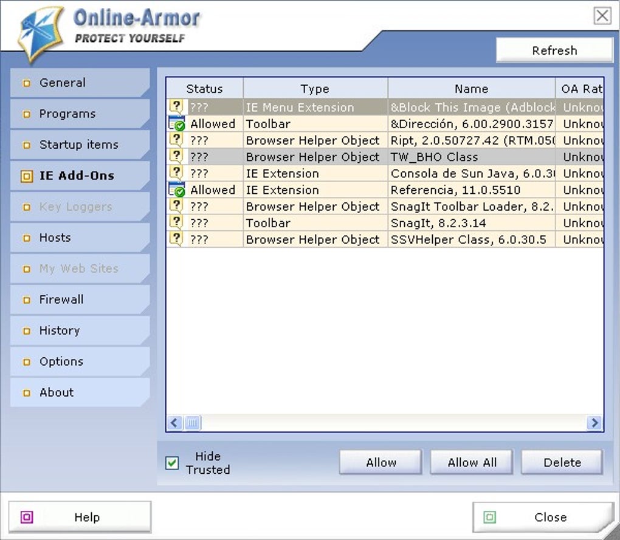
Task: Click the orange bullet icon next to Firewall
Action: (x=27, y=300)
